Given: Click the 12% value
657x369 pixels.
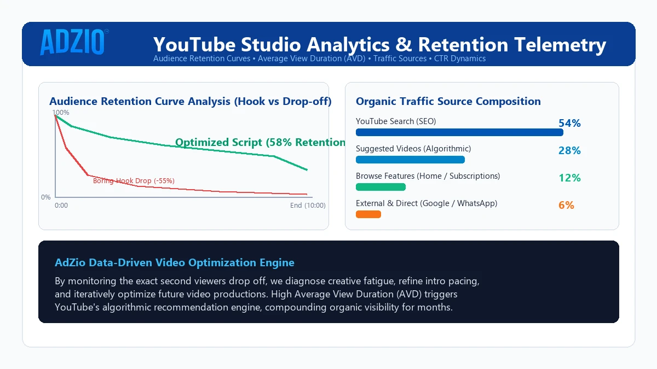Looking at the screenshot, I should (x=569, y=178).
